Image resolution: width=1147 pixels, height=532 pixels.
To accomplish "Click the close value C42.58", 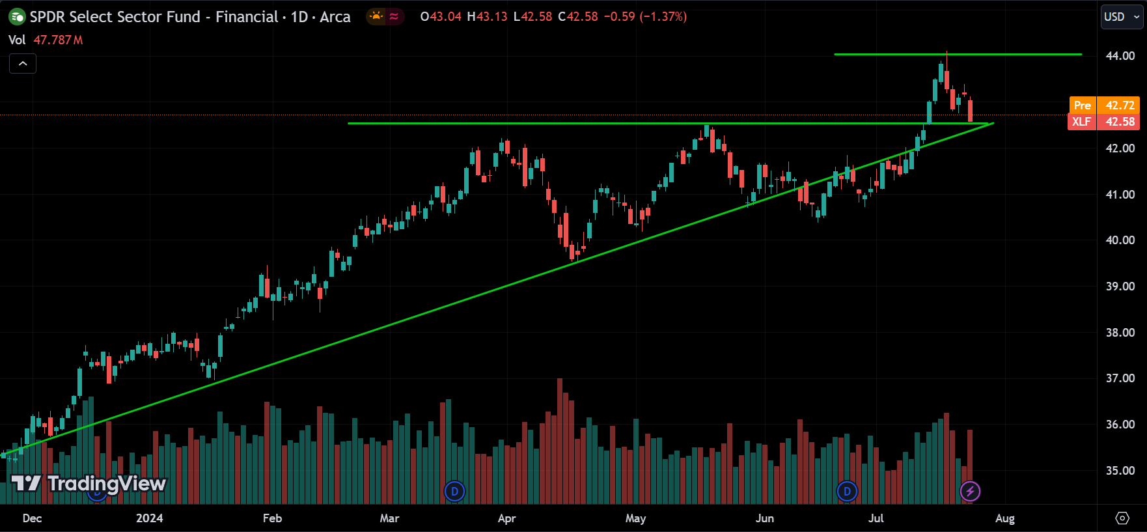I will point(578,17).
